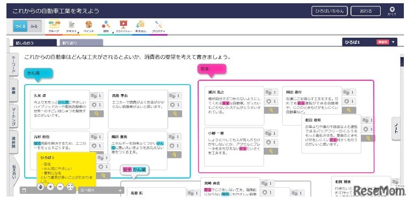Clap for 梅田's card
413x203 pixels.
tap(174, 137)
